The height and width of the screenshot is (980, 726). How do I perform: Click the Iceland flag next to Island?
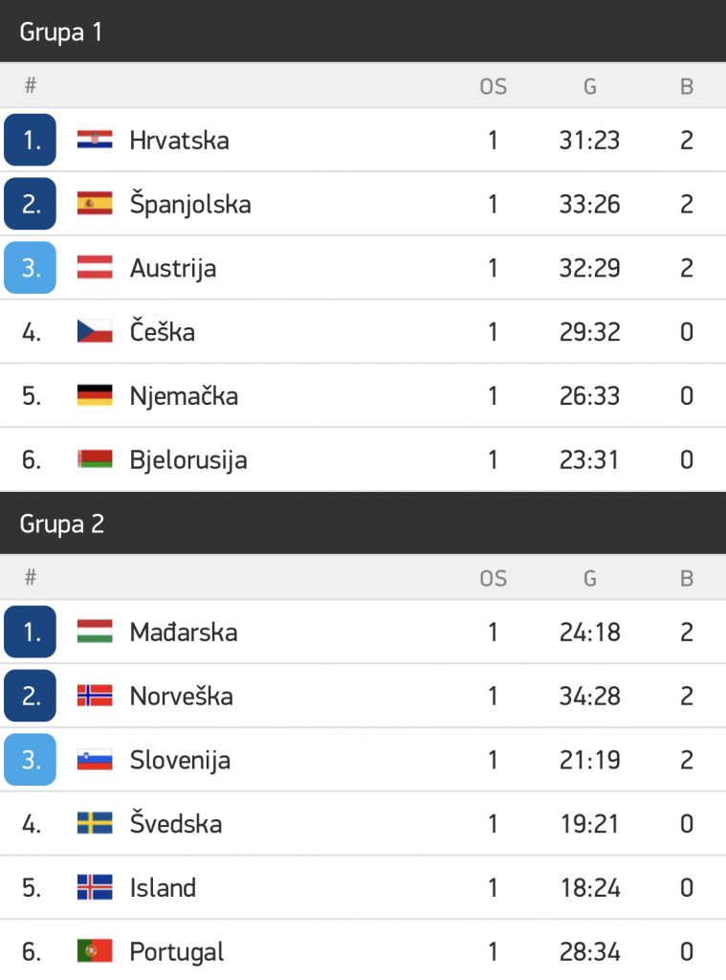95,887
